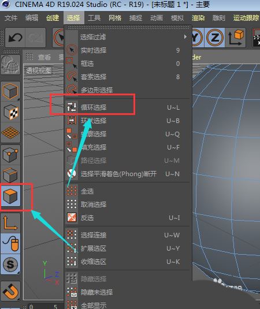Switch to Edges mode icon
260x309 pixels.
[10, 175]
